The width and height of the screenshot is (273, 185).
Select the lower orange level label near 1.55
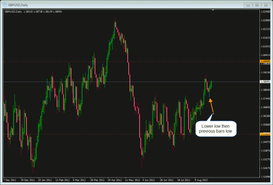click(265, 134)
